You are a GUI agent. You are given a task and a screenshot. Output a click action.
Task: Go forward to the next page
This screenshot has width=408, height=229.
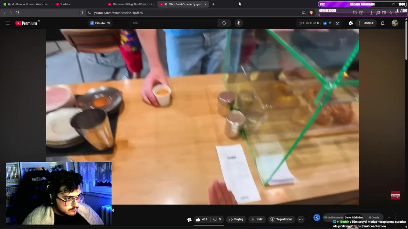point(11,13)
